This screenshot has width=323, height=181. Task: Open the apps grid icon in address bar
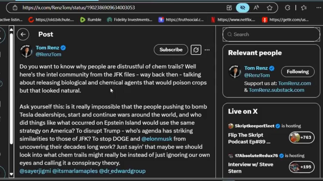[229, 8]
